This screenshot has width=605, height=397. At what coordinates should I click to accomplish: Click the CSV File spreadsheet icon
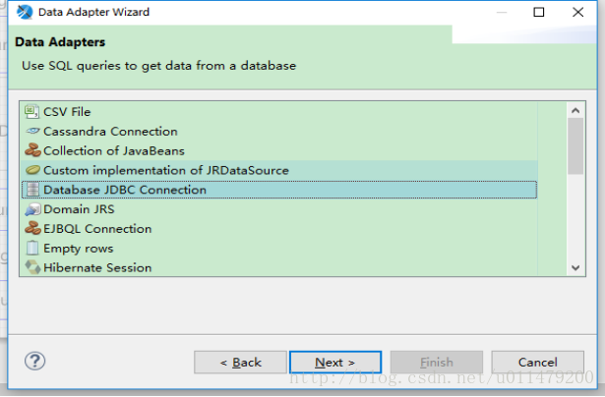[32, 112]
